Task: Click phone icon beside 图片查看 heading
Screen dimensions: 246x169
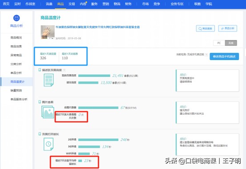Action: (40, 102)
